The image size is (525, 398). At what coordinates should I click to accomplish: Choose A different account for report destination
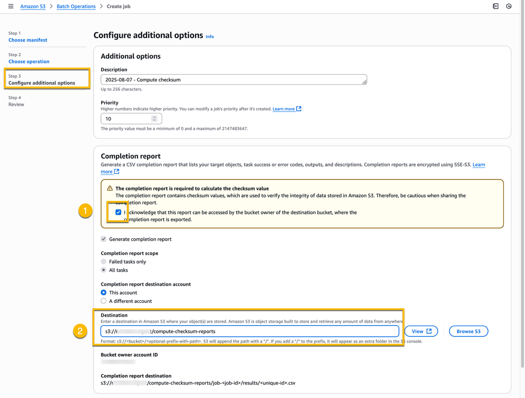coord(104,301)
